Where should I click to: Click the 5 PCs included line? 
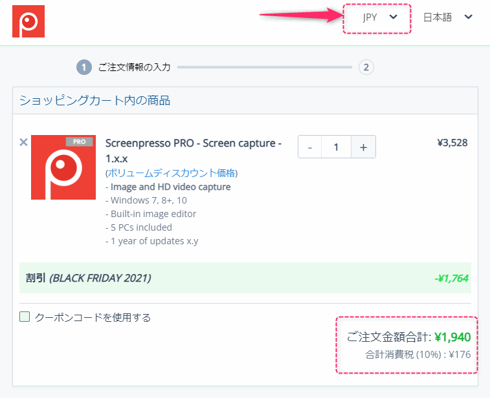coord(139,227)
